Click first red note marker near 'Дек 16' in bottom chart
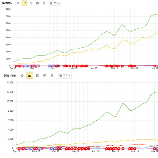158x158 pixels. pos(19,149)
